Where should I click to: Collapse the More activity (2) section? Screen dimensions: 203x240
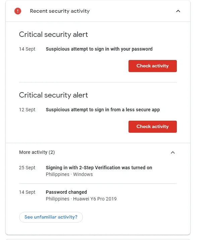click(x=173, y=153)
